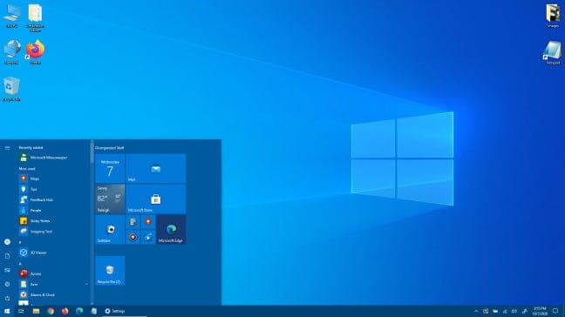This screenshot has height=317, width=565.
Task: Open Documents from Start side rail
Action: point(7,256)
